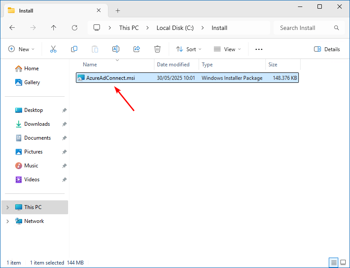Refresh the current folder view
This screenshot has height=268, width=350.
coord(75,28)
